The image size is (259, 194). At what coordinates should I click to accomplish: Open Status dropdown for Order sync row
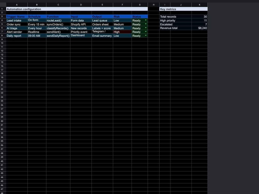[146, 24]
